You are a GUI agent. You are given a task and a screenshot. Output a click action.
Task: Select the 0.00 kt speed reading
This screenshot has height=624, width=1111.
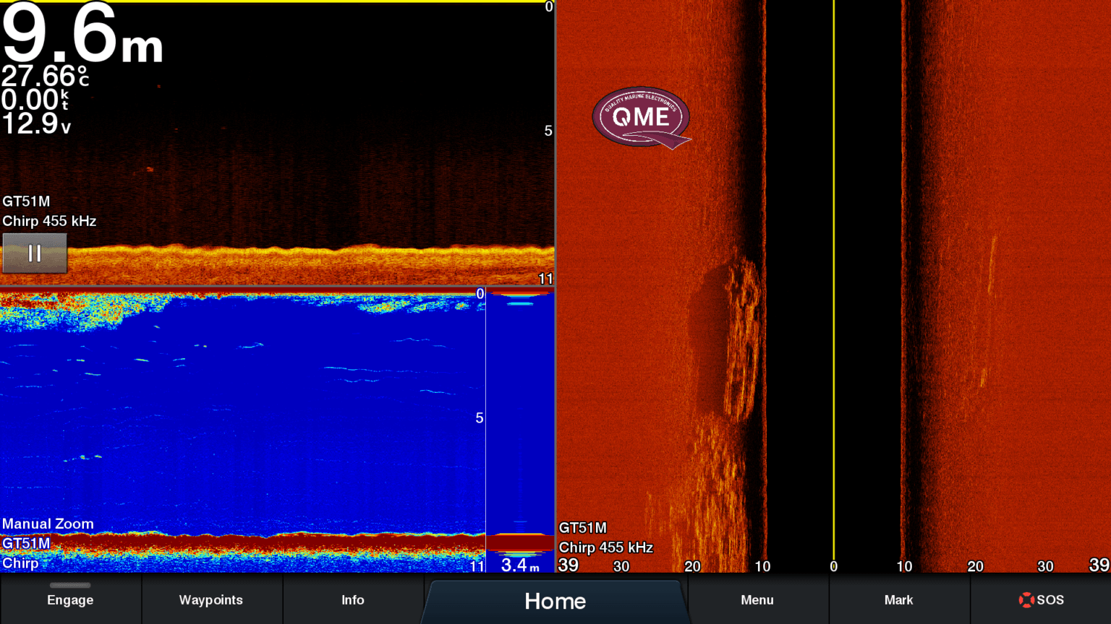click(35, 100)
